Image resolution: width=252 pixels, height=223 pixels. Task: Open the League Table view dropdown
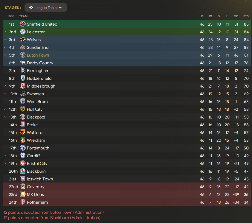click(x=46, y=7)
